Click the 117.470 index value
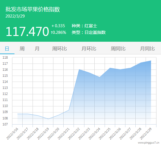Viewport: 161px width, 146px height. 27,31
